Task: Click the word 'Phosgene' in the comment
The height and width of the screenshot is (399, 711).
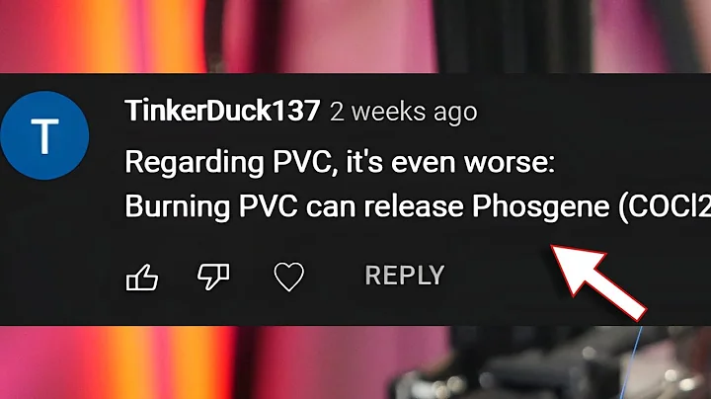Action: 540,206
